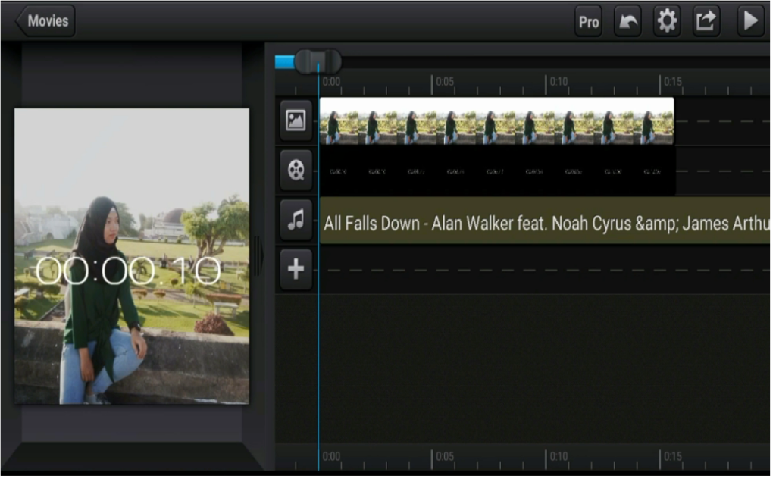Screen dimensions: 776x485
Task: Click 0:05 mark on bottom ruler
Action: (444, 456)
